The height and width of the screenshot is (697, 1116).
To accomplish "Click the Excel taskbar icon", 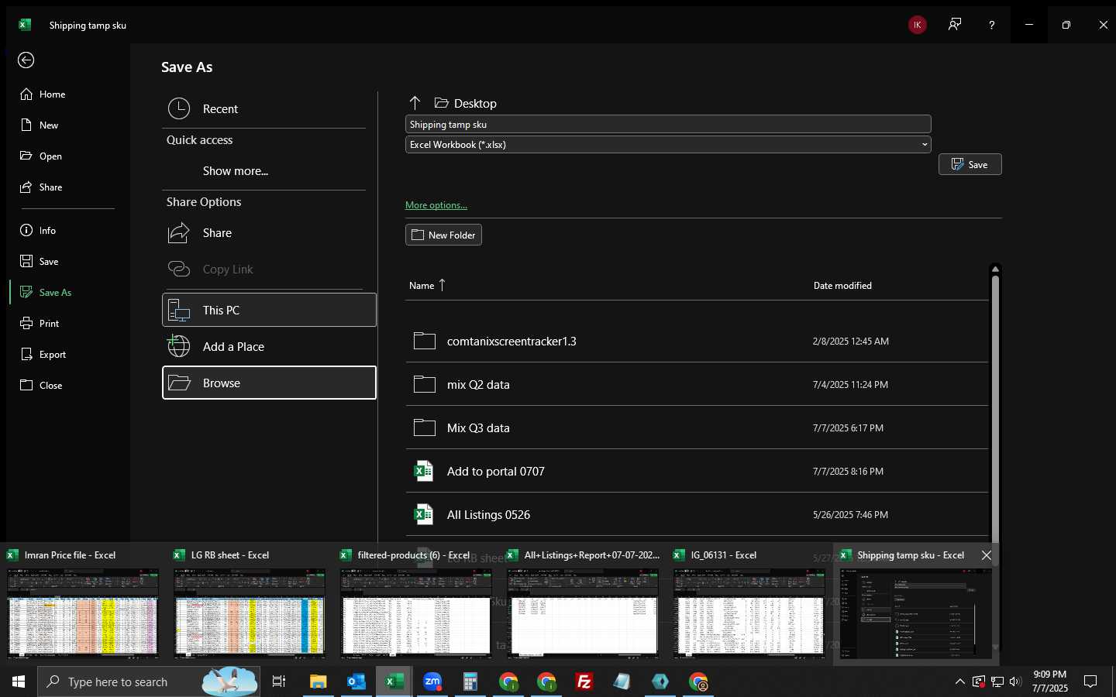I will pyautogui.click(x=394, y=682).
